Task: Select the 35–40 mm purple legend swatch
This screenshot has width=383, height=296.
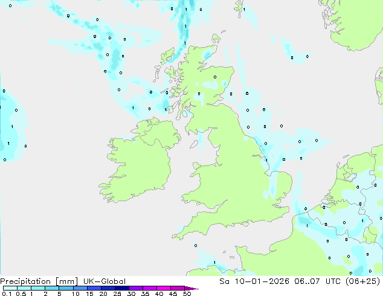Action: tap(150, 288)
